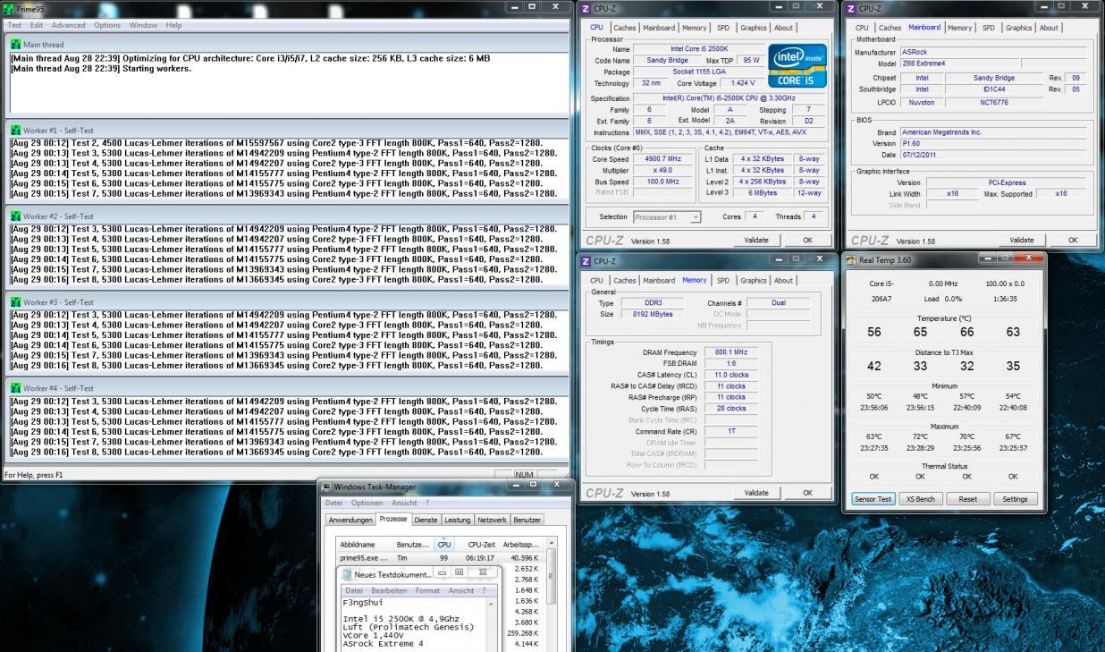Click XS Bench button in Real Temp
The height and width of the screenshot is (652, 1105).
[x=921, y=499]
